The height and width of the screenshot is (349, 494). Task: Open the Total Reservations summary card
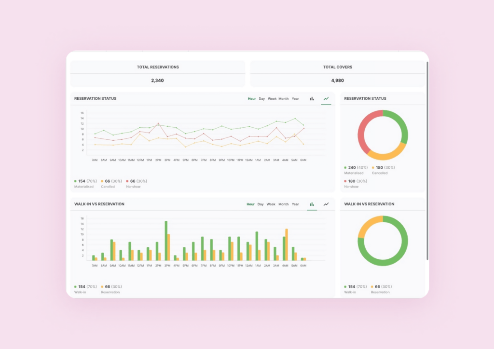tap(157, 73)
